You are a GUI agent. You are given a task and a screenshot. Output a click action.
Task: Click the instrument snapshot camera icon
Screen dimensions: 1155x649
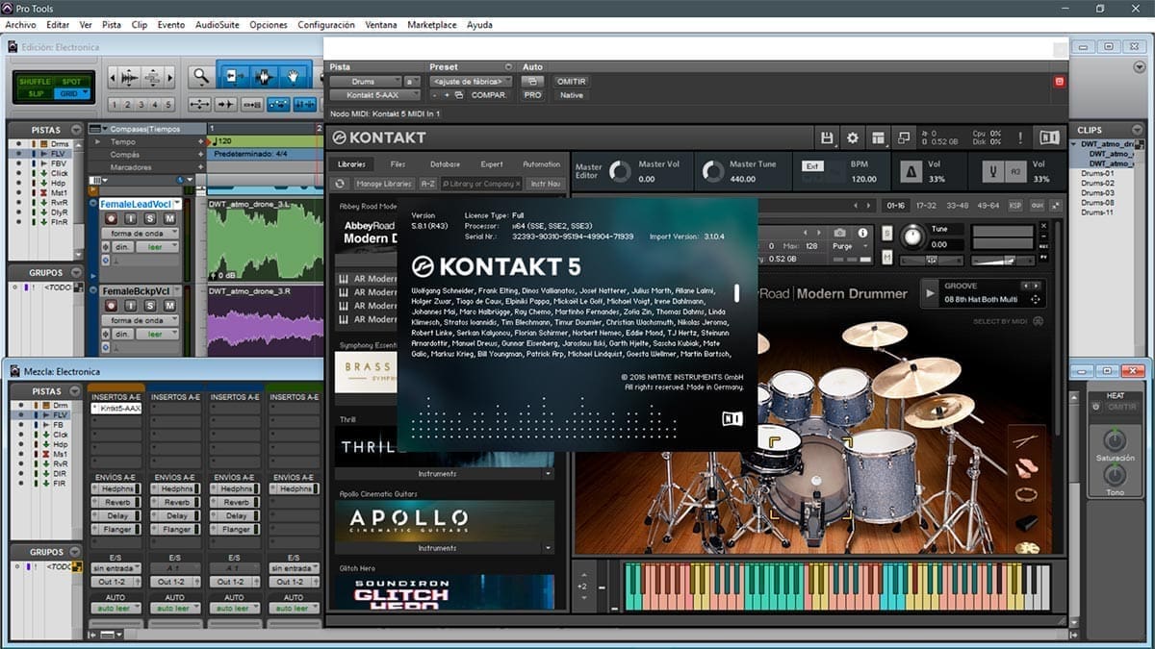(840, 233)
